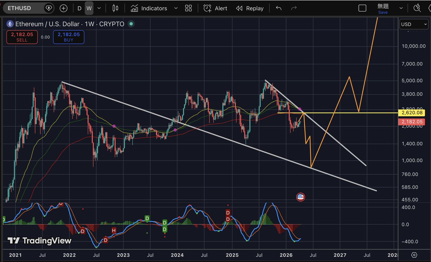Open the Replay mode

250,8
